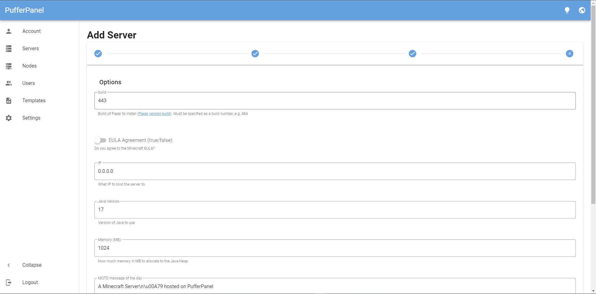Select the Servers icon in sidebar
The width and height of the screenshot is (596, 294).
[9, 48]
